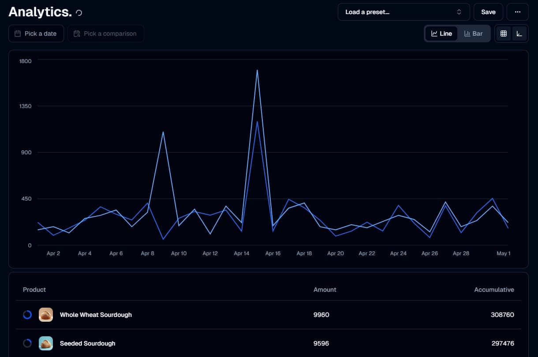Click the Amount column header

(325, 290)
